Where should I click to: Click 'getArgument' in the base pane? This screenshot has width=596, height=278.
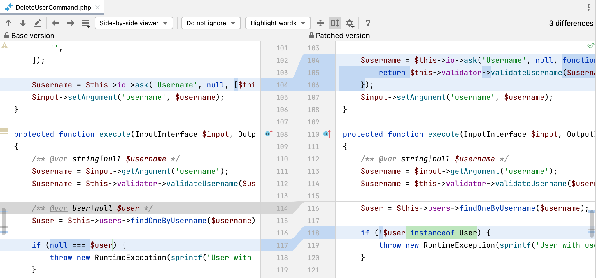146,171
